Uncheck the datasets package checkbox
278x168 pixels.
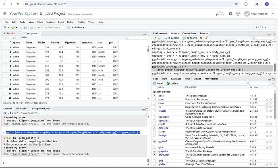coord(154,128)
